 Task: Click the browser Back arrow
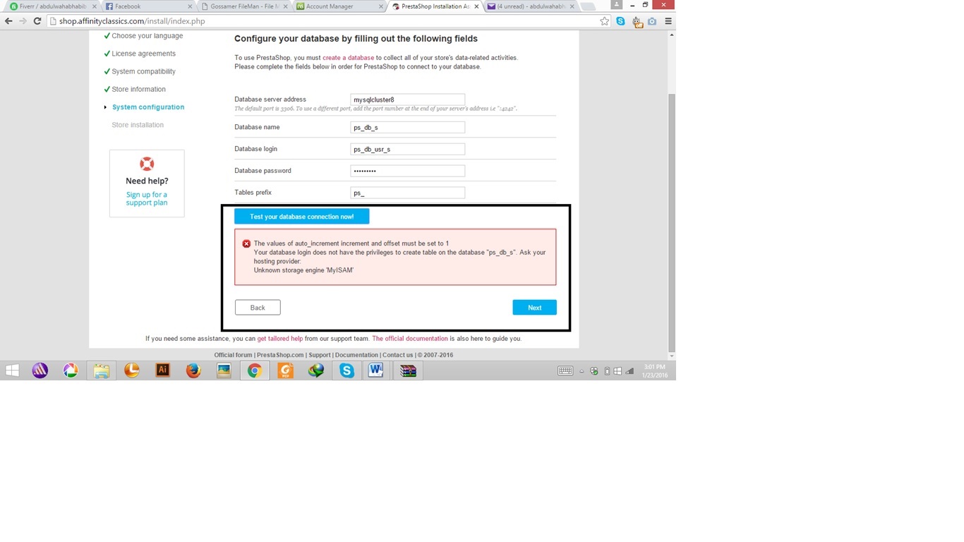click(x=8, y=21)
